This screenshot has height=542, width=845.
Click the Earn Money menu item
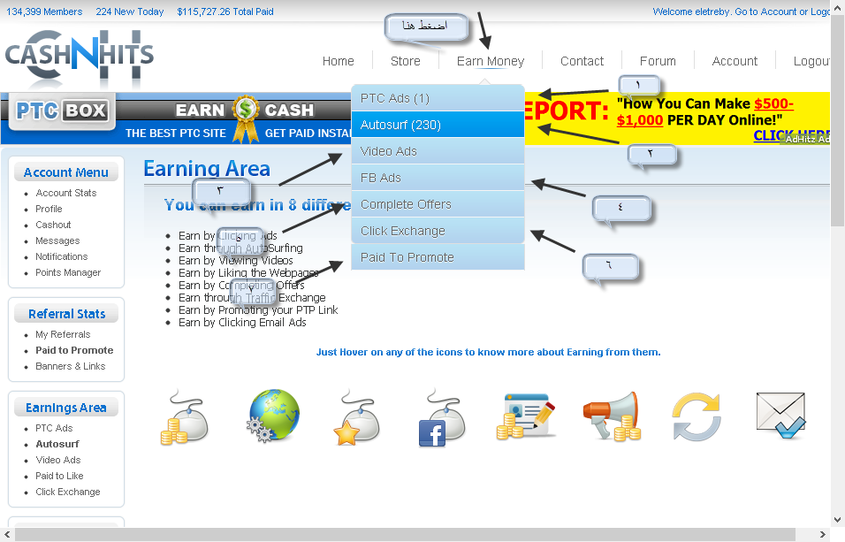point(491,61)
